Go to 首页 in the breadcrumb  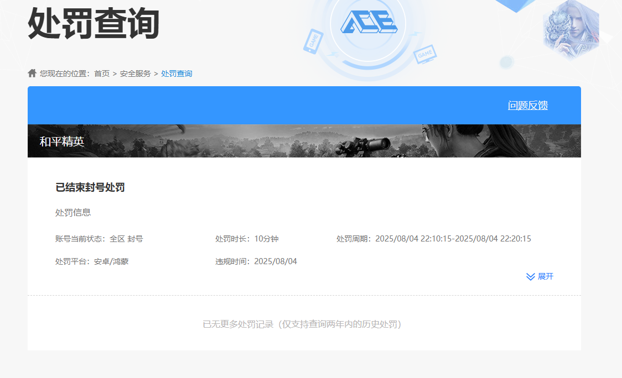pyautogui.click(x=102, y=73)
